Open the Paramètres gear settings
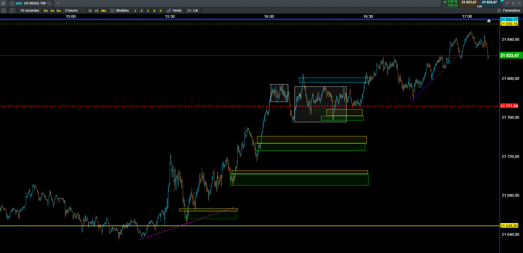 (x=509, y=11)
